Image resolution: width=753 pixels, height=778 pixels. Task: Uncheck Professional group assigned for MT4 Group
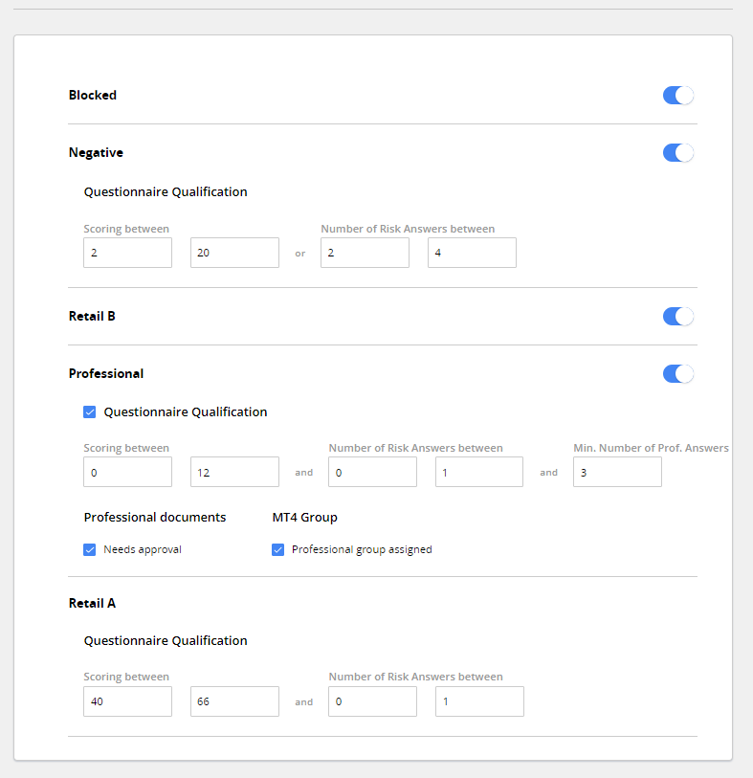click(277, 549)
